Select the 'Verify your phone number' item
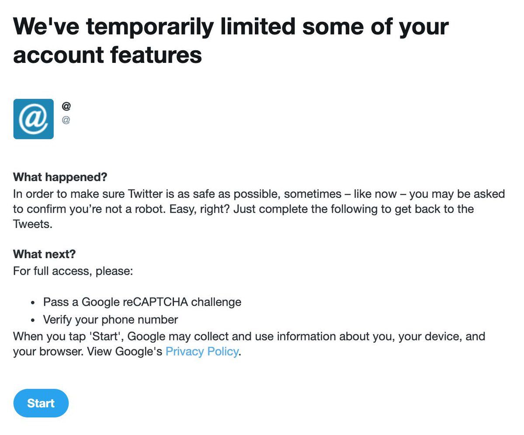The width and height of the screenshot is (524, 435). (110, 320)
